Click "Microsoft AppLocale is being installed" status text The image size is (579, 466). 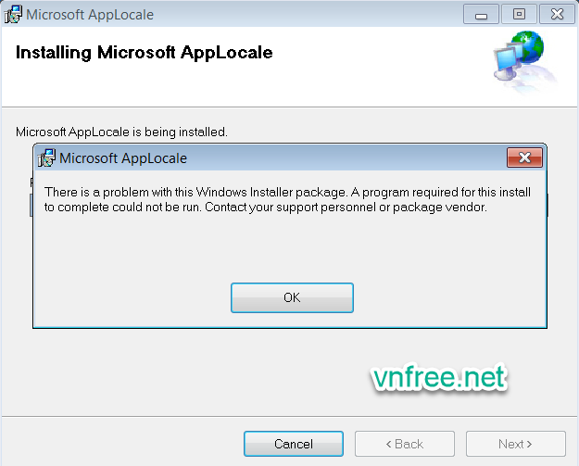[121, 132]
